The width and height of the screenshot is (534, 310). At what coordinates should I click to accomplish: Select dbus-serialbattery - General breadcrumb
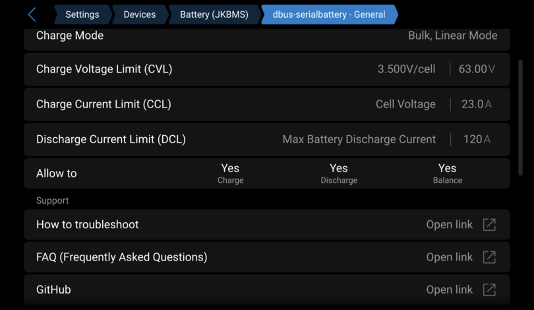[x=329, y=15]
